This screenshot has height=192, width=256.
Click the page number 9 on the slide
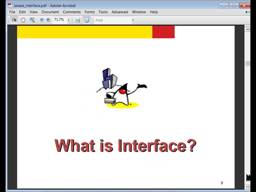222,183
